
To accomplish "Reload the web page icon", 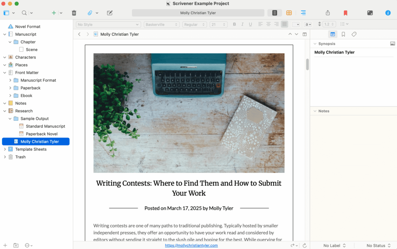I will (x=305, y=246).
